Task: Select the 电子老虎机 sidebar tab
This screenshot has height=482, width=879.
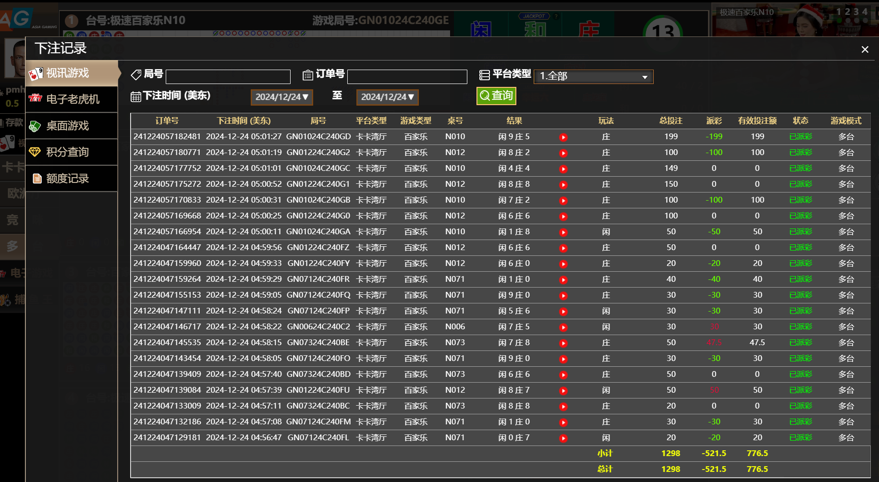Action: pos(72,99)
